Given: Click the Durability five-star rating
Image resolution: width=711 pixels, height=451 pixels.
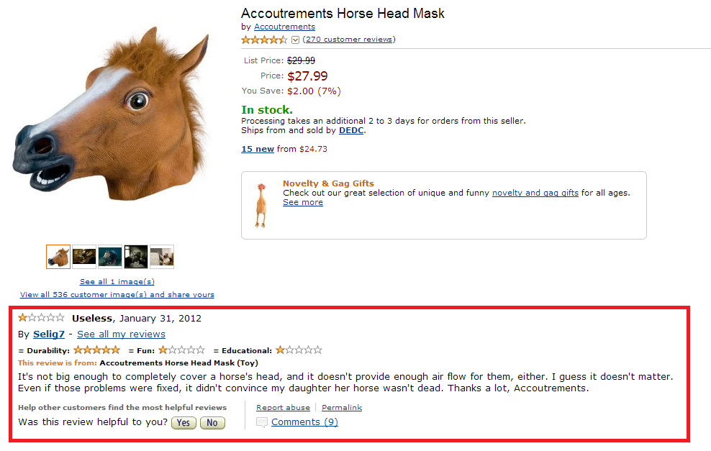Looking at the screenshot, I should (96, 350).
